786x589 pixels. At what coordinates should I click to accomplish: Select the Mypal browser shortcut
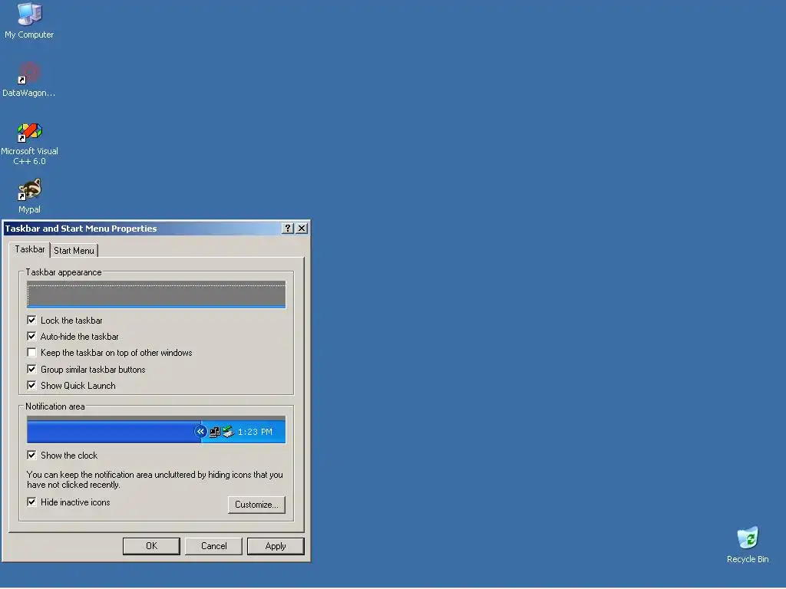coord(29,196)
